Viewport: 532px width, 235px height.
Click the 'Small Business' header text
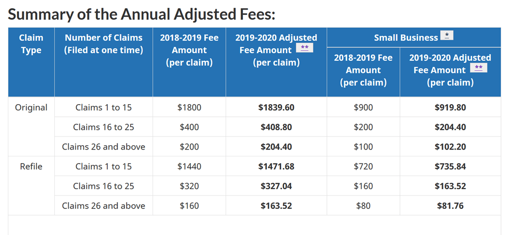[406, 38]
